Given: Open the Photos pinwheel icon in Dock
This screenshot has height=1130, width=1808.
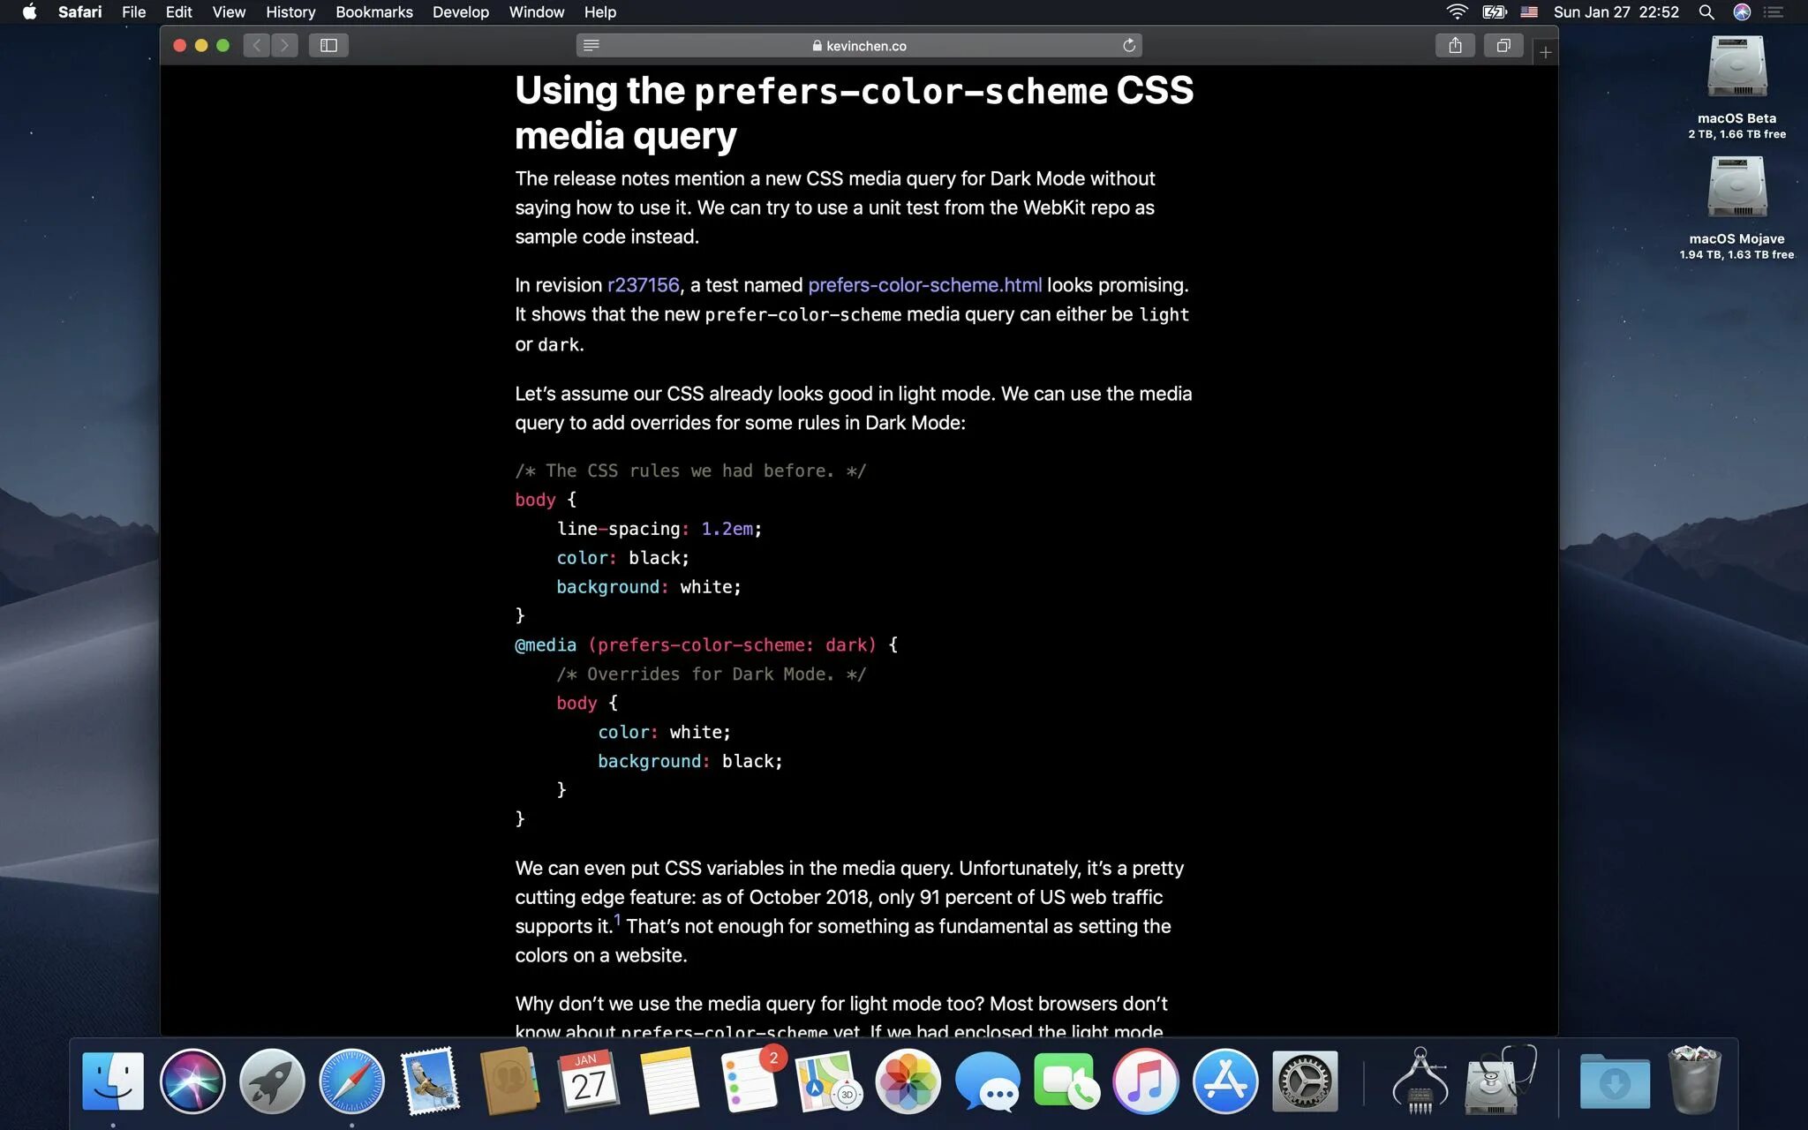Looking at the screenshot, I should point(908,1081).
